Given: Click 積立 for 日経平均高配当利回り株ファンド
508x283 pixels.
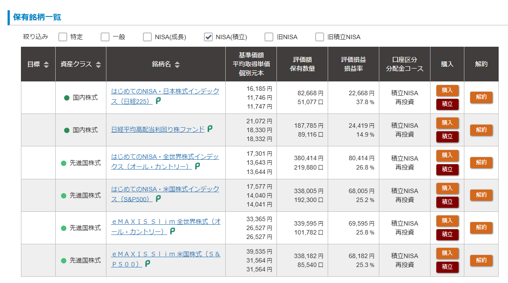Looking at the screenshot, I should 447,137.
